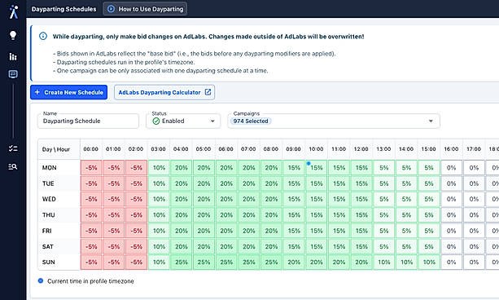Click the 974 Selected campaigns chip

pos(251,121)
